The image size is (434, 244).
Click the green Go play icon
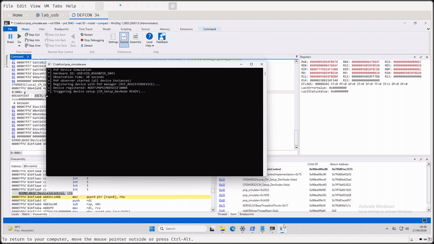19,36
